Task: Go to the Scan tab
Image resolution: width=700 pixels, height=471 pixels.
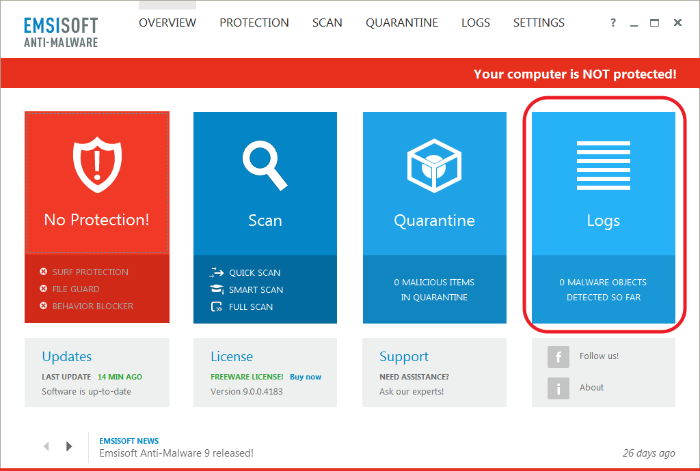Action: click(327, 23)
